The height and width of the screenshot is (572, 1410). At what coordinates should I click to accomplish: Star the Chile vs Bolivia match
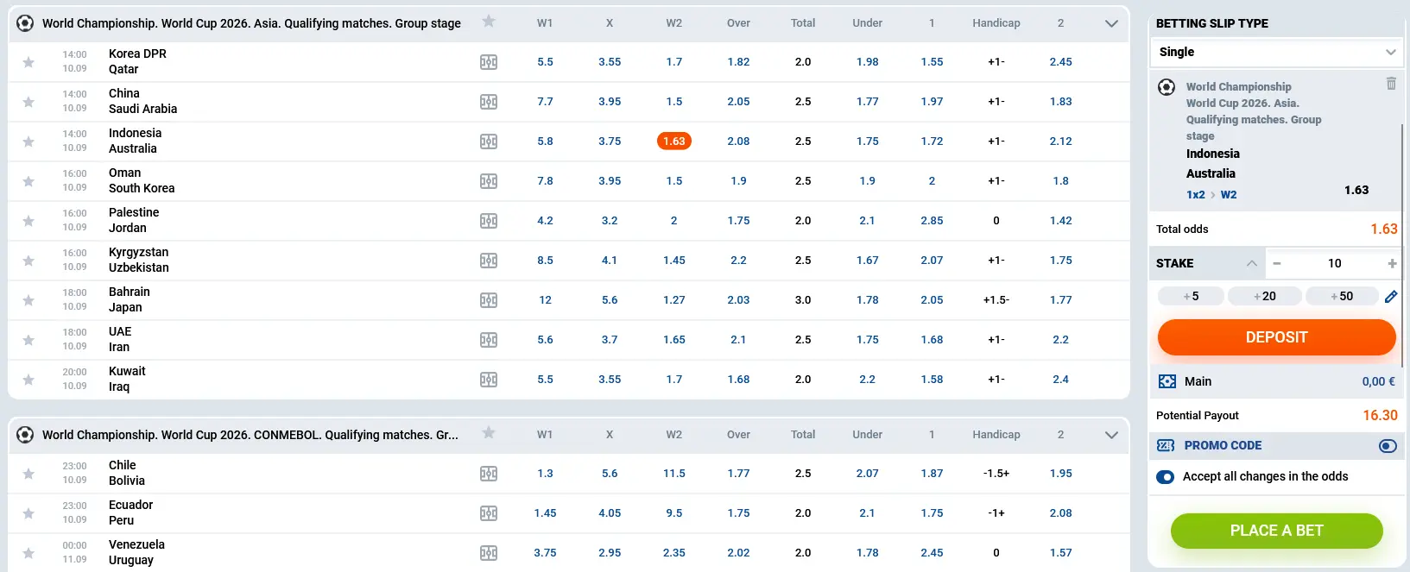28,474
